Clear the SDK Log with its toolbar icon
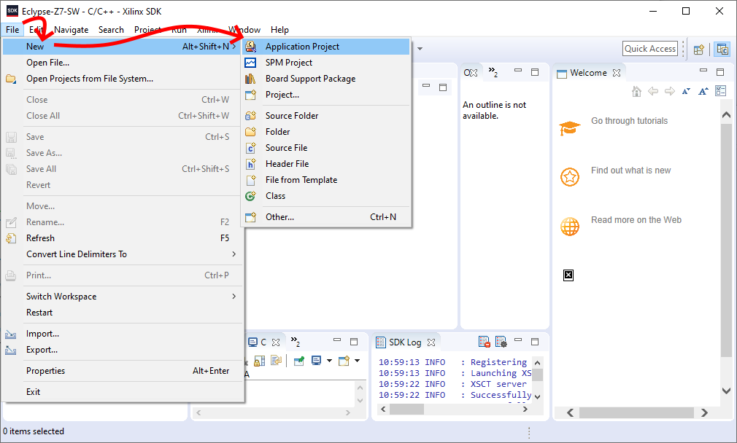This screenshot has height=443, width=737. point(484,342)
